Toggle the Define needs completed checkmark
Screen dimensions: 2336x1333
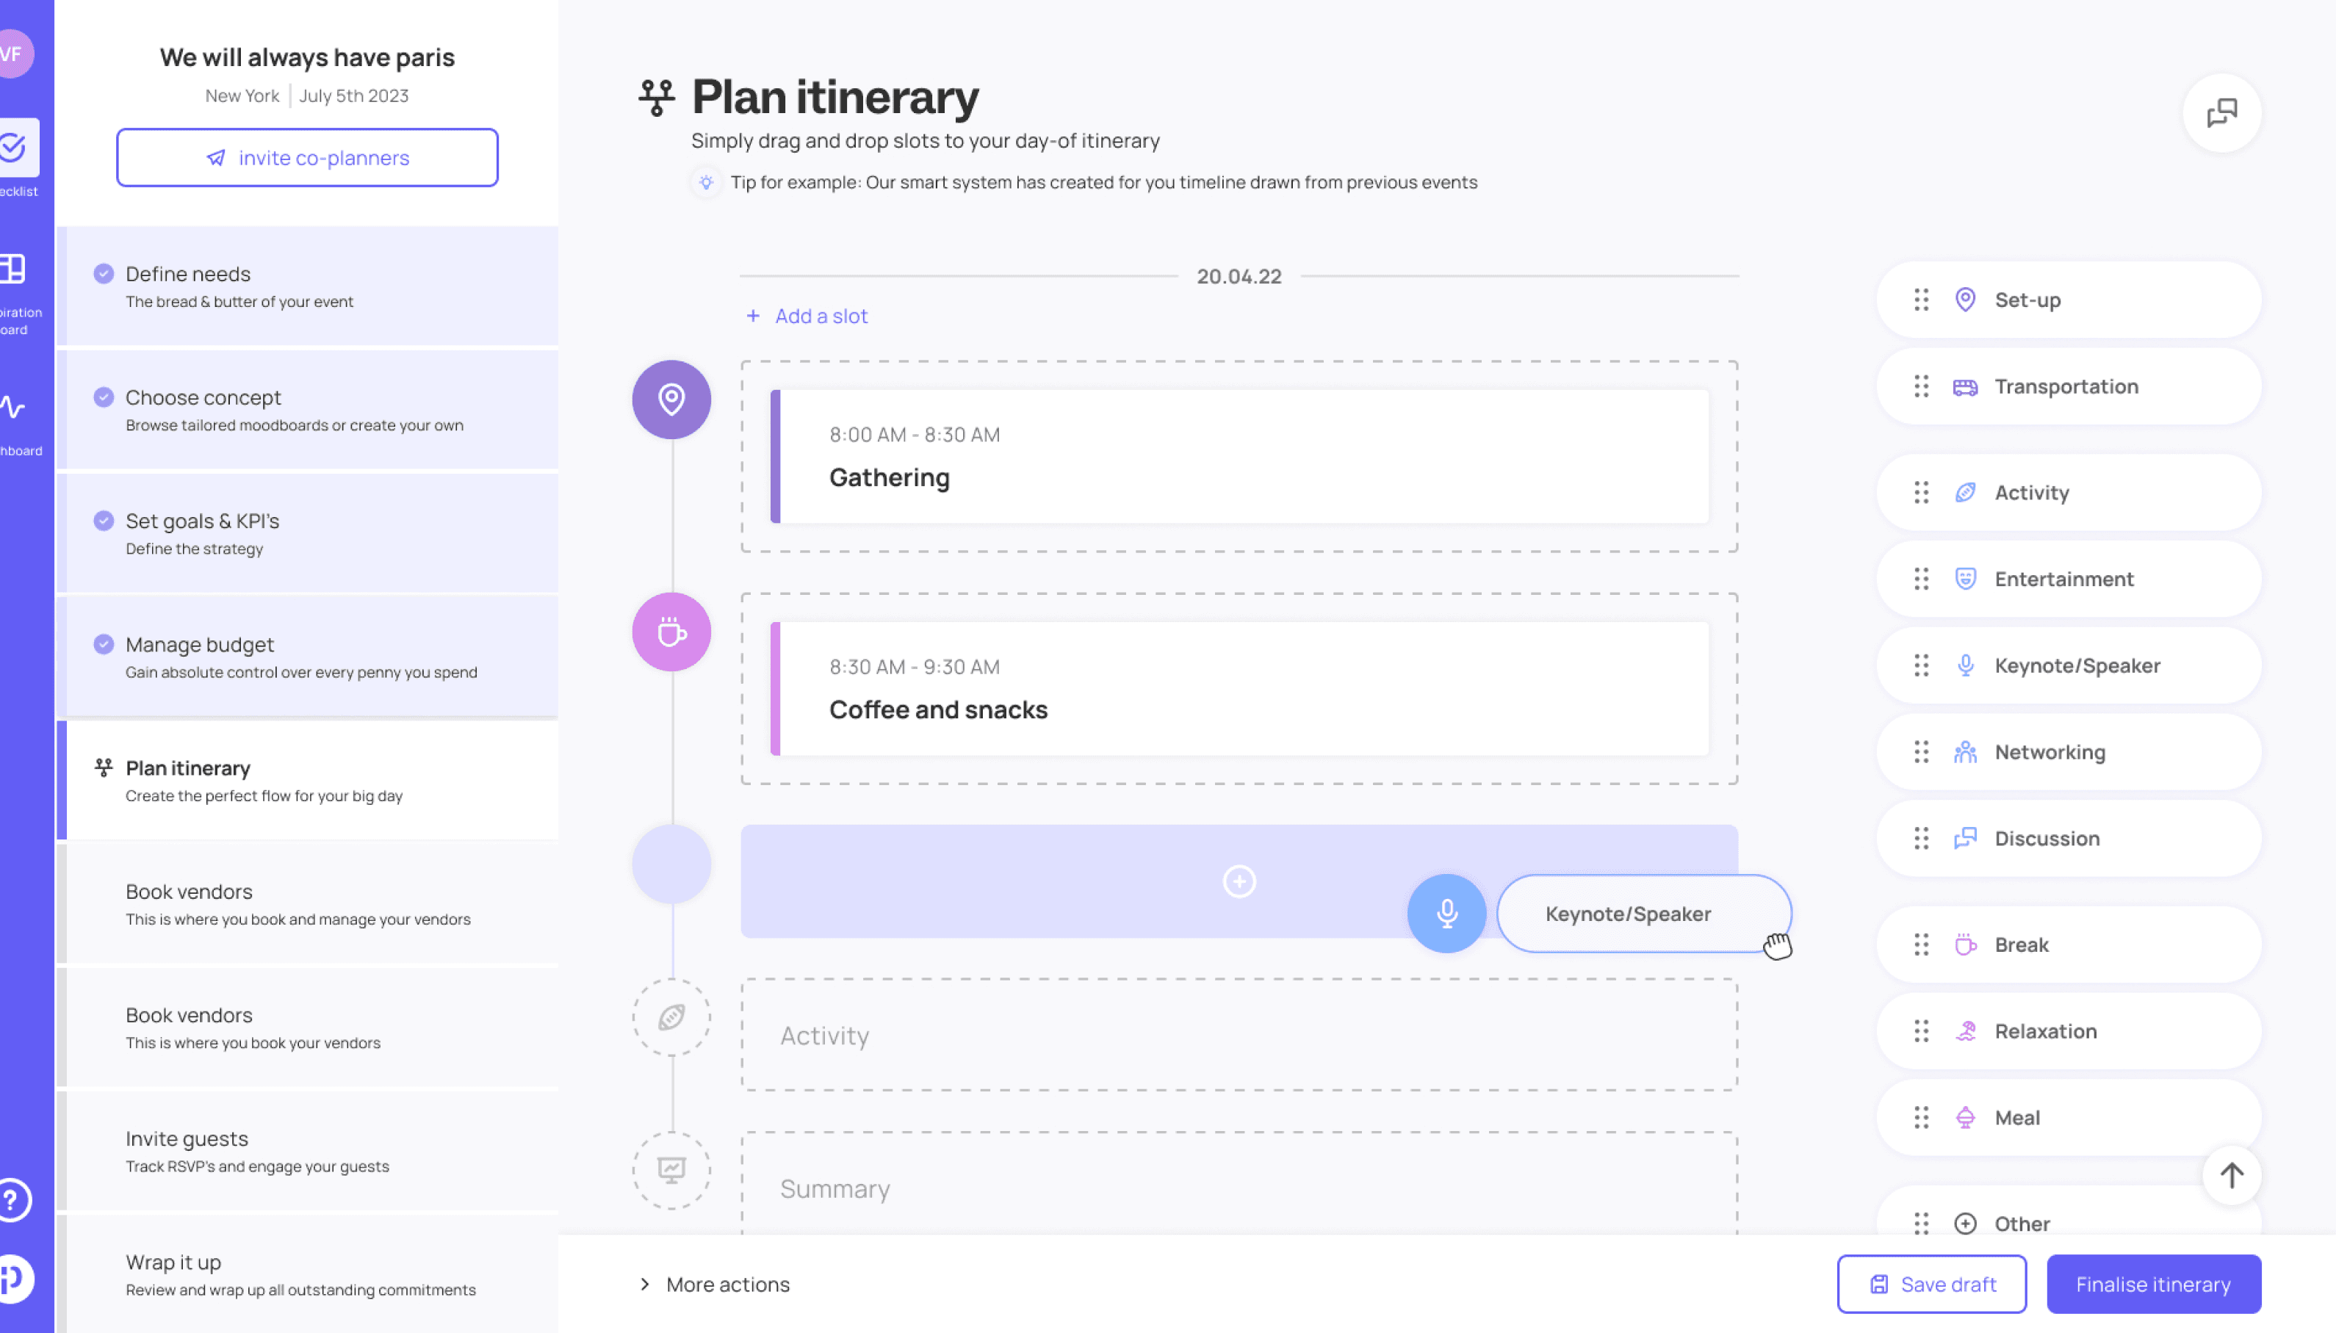coord(104,274)
